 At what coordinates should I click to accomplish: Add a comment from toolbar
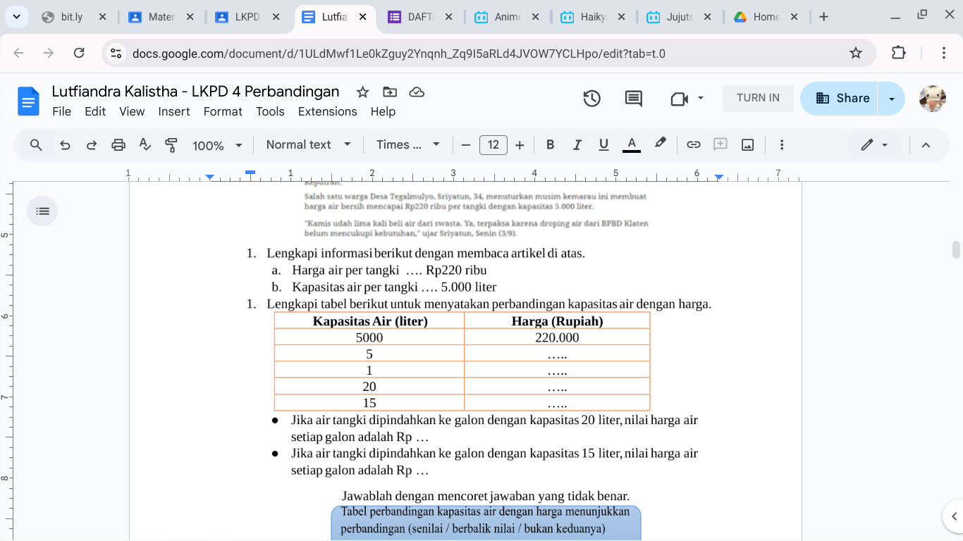pos(720,144)
